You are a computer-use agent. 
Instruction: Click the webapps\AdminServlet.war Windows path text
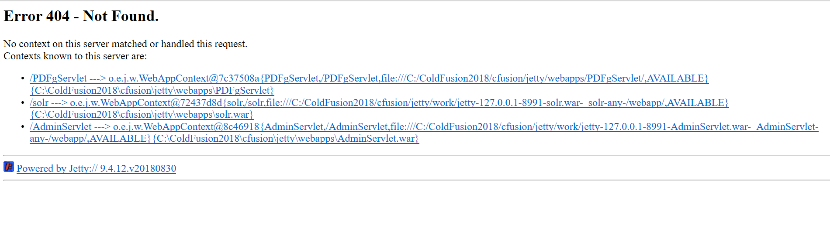point(286,139)
